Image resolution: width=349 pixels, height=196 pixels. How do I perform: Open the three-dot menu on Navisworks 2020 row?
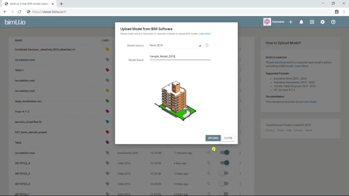pos(240,152)
